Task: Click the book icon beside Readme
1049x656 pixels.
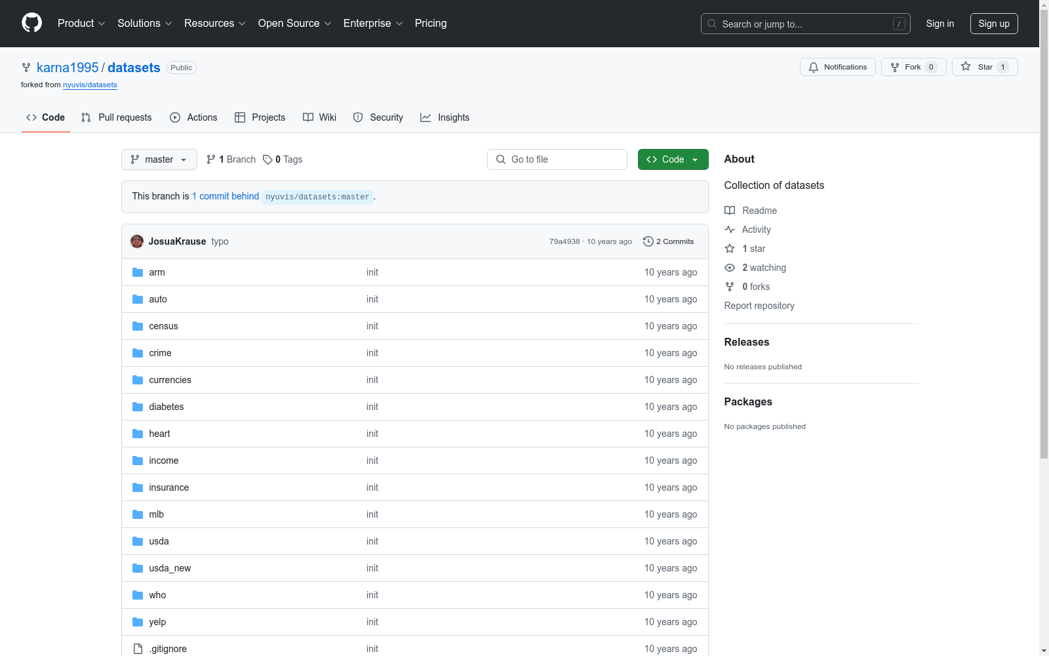Action: (730, 211)
